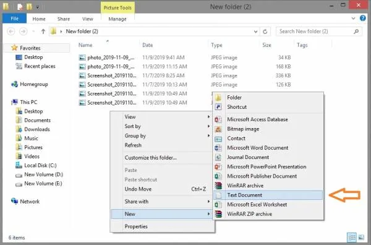The width and height of the screenshot is (371, 245).
Task: Click the WinRAR ZIP archive icon
Action: (x=218, y=214)
